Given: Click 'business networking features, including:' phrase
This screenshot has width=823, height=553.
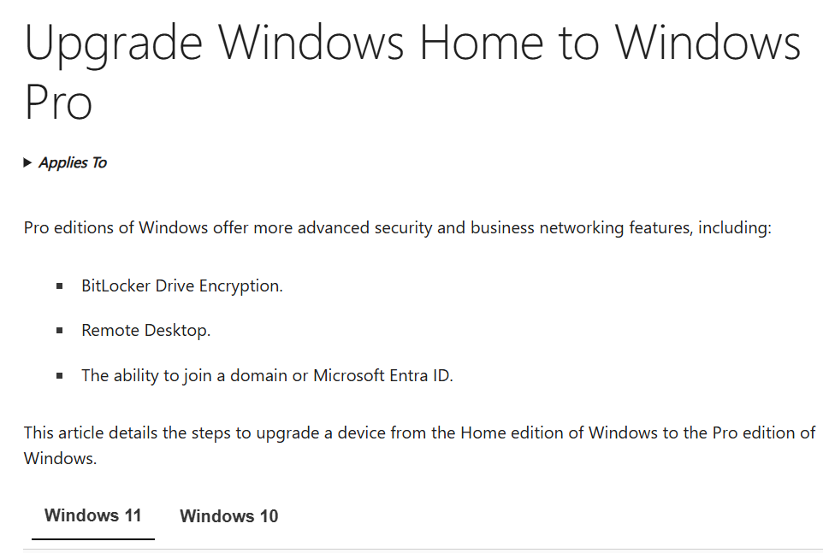Looking at the screenshot, I should coord(621,228).
